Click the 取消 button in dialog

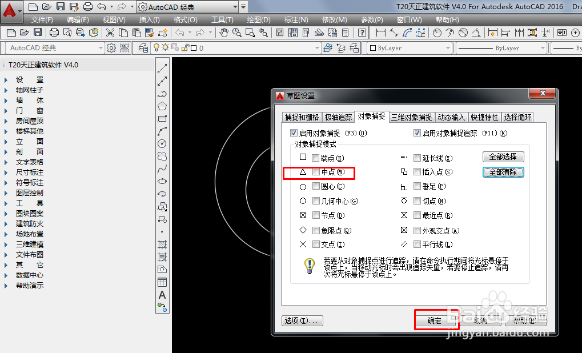pyautogui.click(x=480, y=320)
